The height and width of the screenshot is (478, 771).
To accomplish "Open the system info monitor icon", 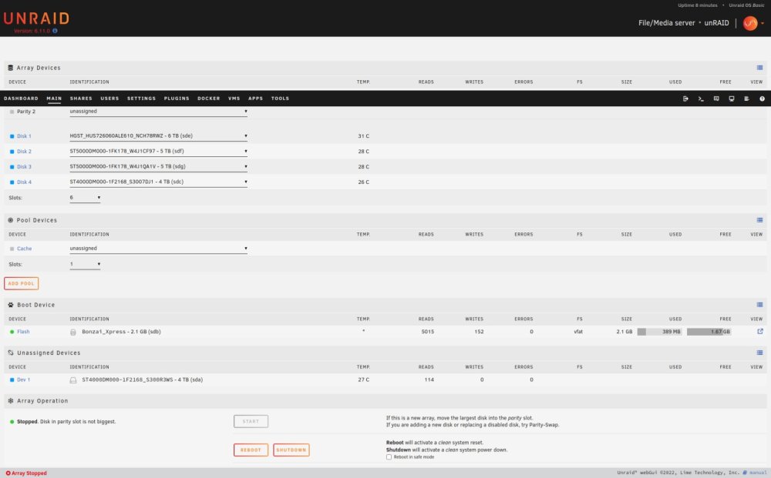I will coord(732,99).
